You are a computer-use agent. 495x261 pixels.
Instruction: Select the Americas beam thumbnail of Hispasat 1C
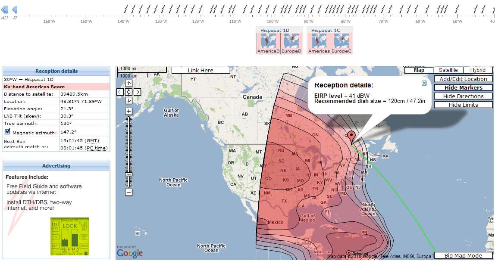pyautogui.click(x=319, y=43)
